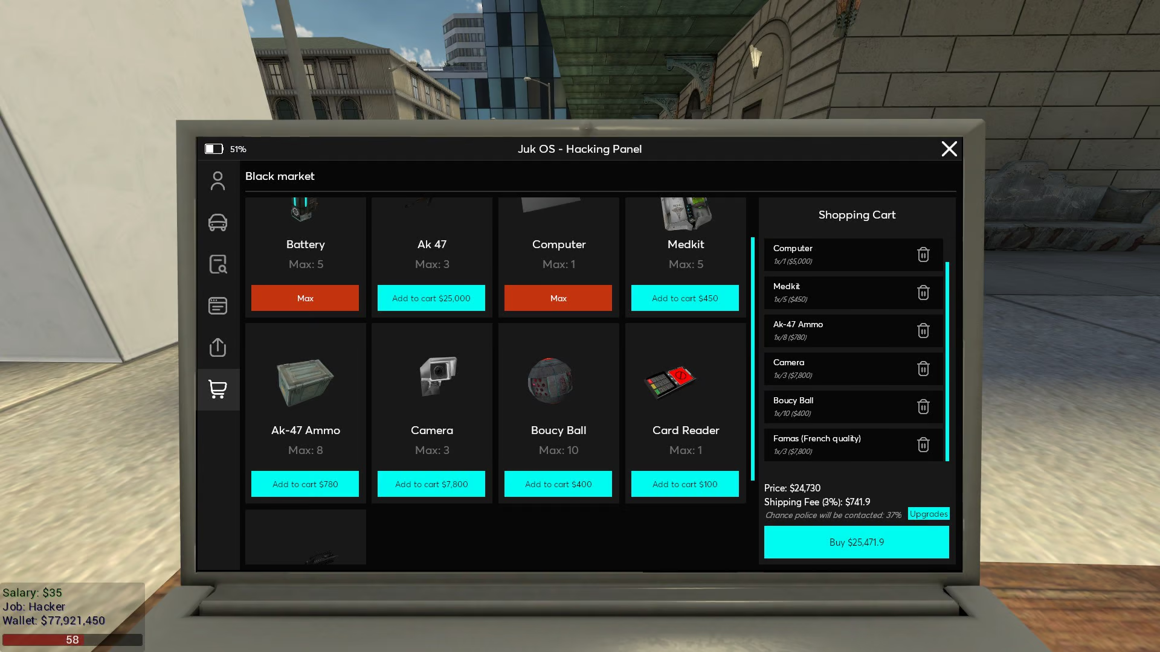Select the Boucy Ball cart entry
The width and height of the screenshot is (1160, 652).
click(853, 407)
